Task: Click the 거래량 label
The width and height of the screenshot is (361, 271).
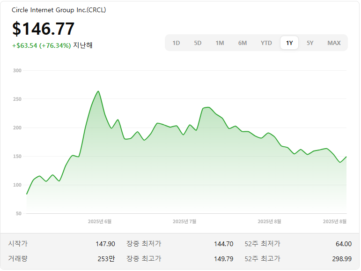Action: pos(18,258)
